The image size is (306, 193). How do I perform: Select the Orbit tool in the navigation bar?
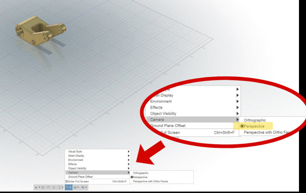[x=36, y=187]
